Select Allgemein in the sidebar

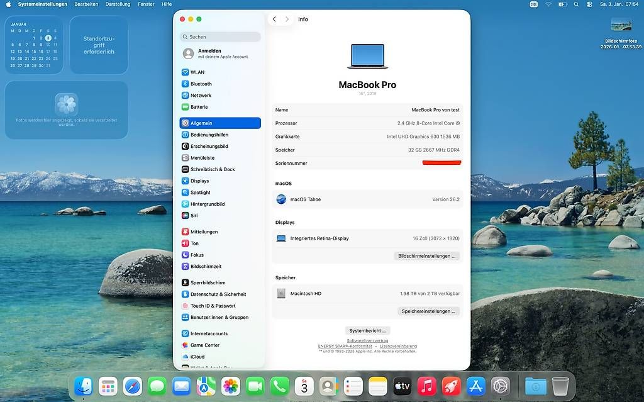tap(220, 123)
